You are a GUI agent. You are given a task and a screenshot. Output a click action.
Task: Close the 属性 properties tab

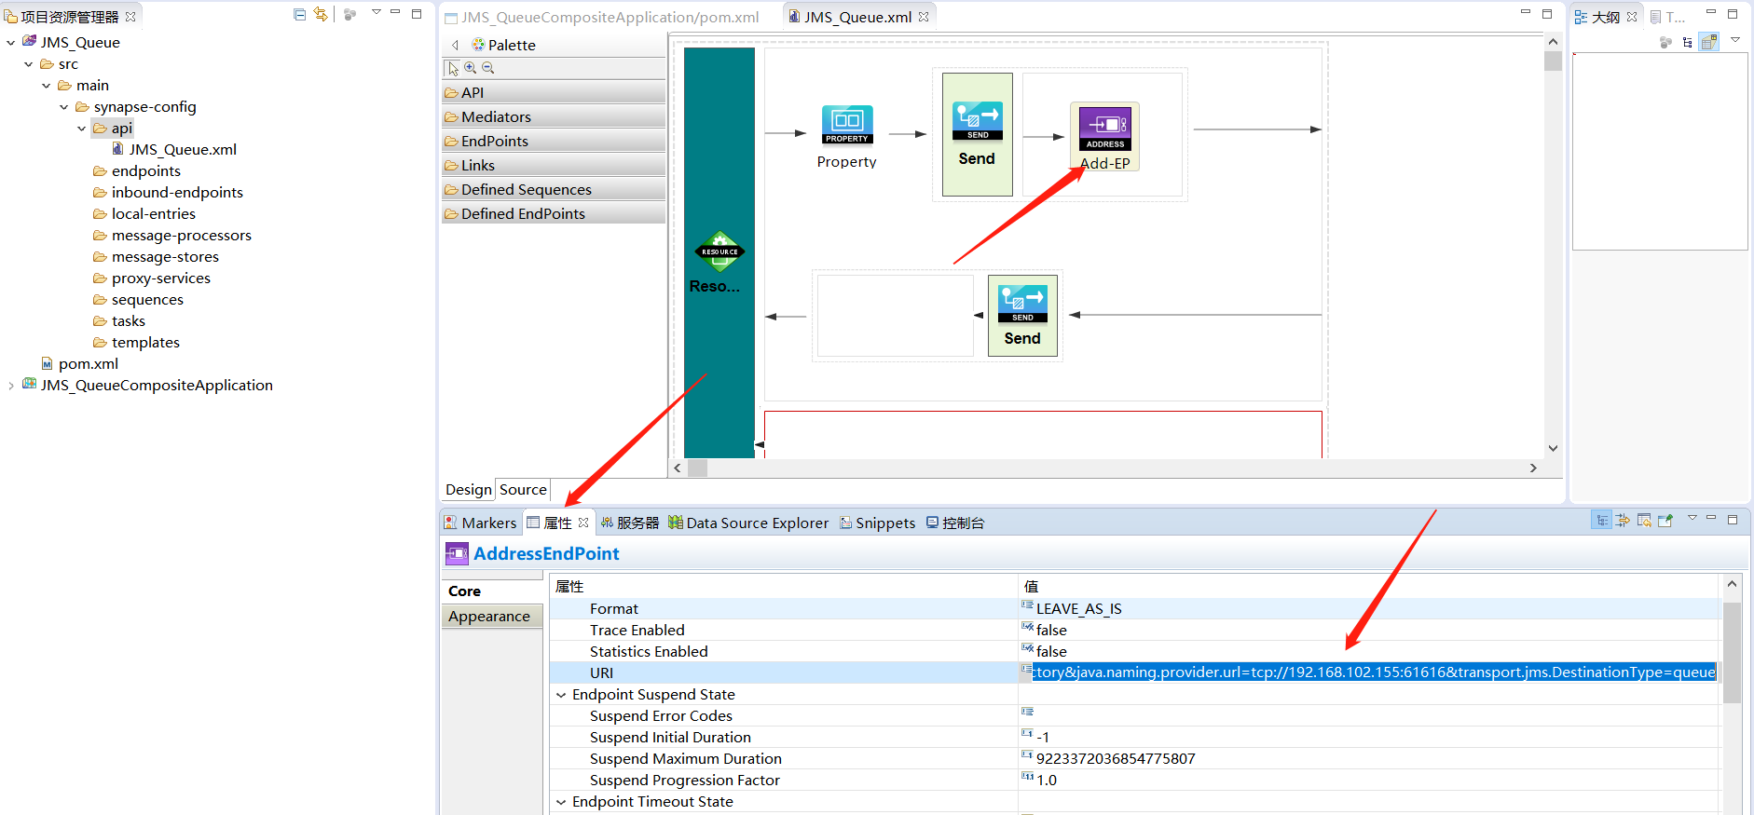pyautogui.click(x=583, y=523)
